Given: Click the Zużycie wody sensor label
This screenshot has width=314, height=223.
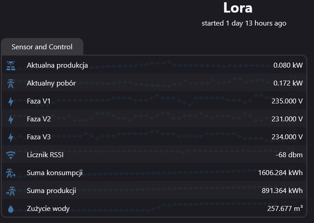Looking at the screenshot, I should [48, 209].
